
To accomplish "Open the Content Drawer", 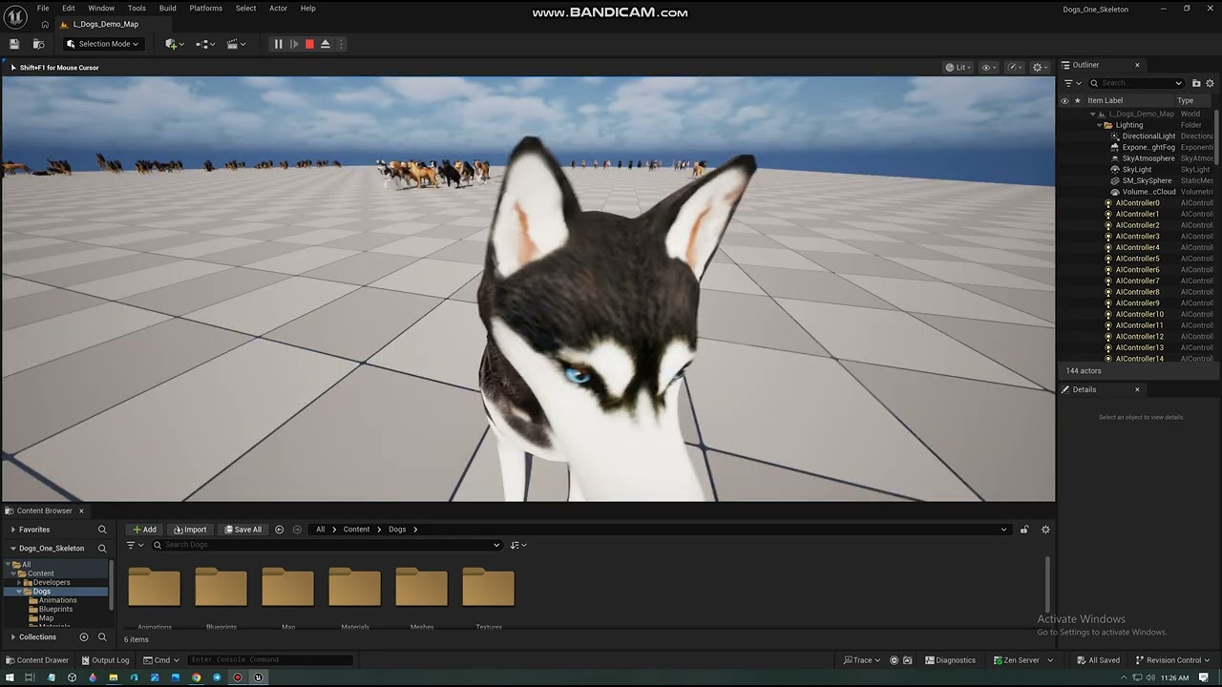I will pos(37,660).
